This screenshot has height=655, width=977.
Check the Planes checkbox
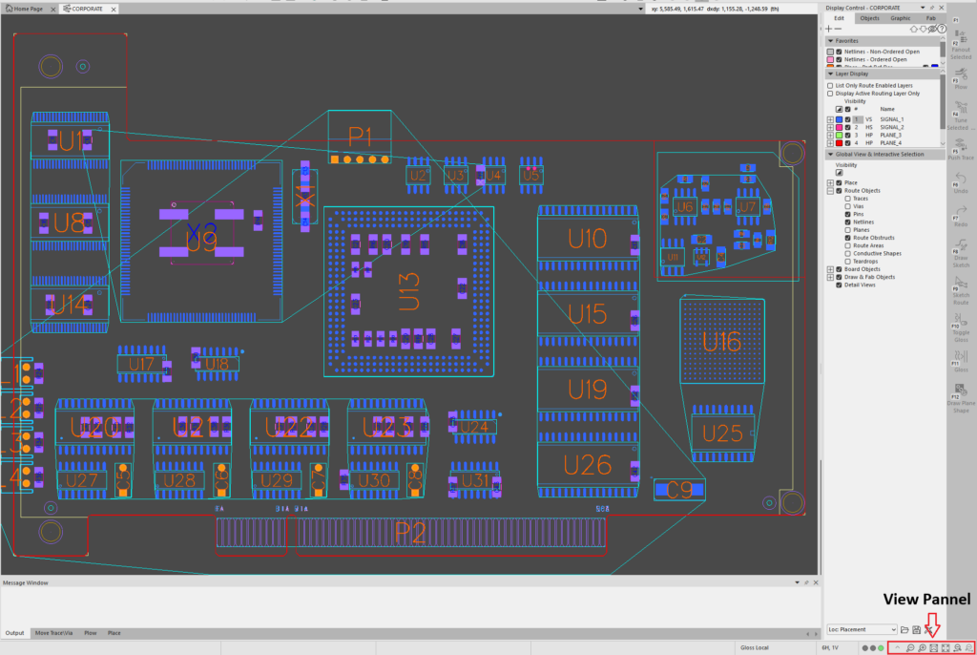[847, 230]
